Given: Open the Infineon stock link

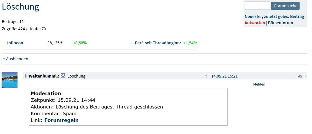Looking at the screenshot, I should (x=15, y=43).
